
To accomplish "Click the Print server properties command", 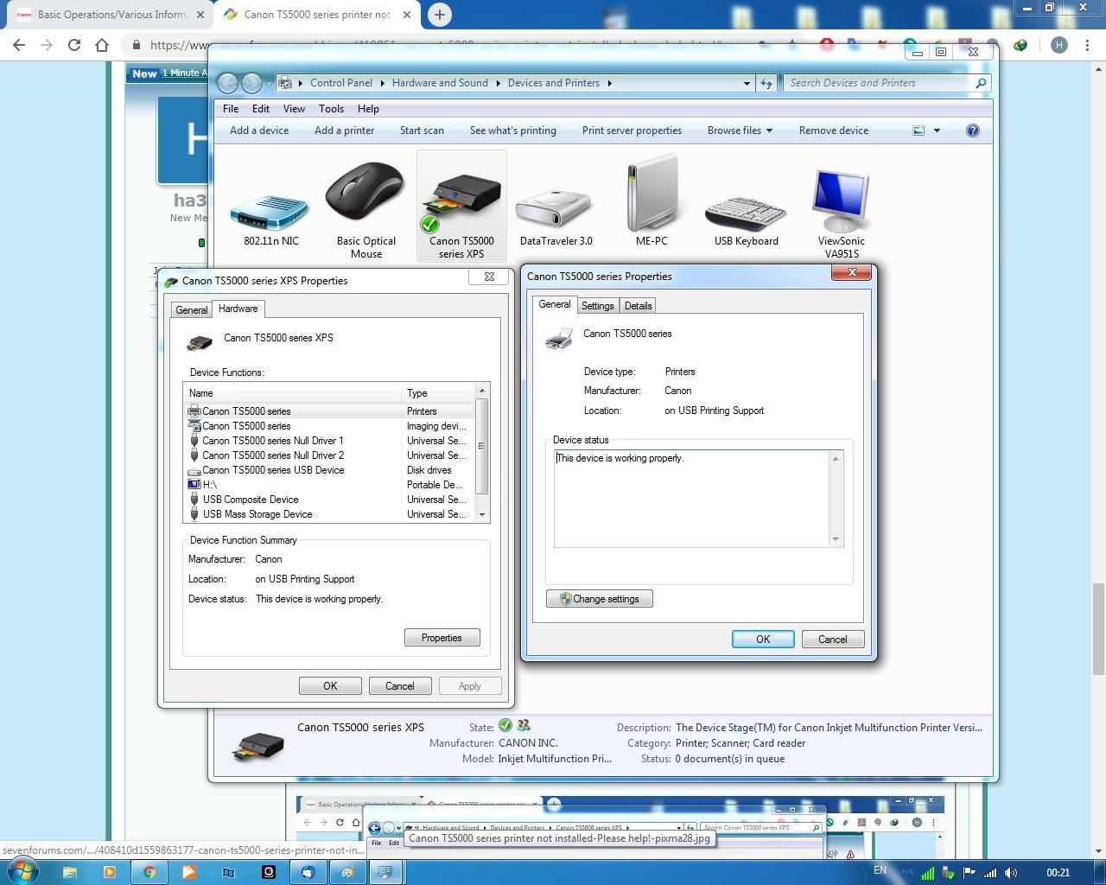I will click(x=632, y=131).
